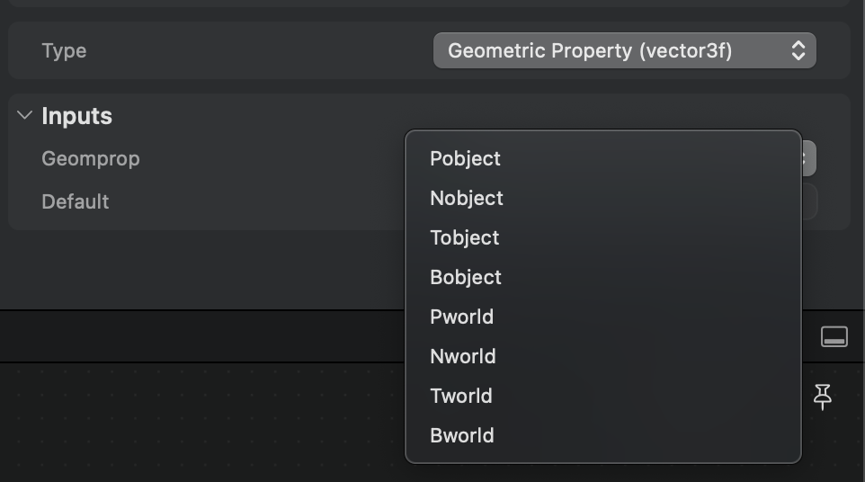The image size is (865, 482).
Task: Click the Geomprop input label
Action: click(91, 159)
